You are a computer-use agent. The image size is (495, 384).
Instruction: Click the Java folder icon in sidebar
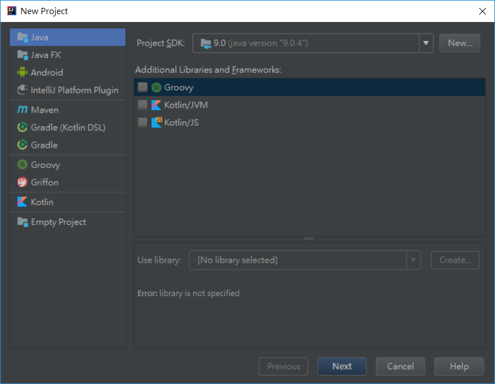coord(23,37)
